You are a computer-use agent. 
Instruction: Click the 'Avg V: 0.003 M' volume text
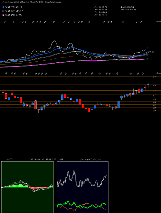pos(127,7)
